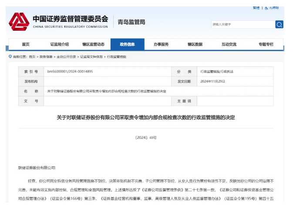The height and width of the screenshot is (211, 293).
Task: Open the 互动交流 navigation tab
Action: pyautogui.click(x=229, y=44)
